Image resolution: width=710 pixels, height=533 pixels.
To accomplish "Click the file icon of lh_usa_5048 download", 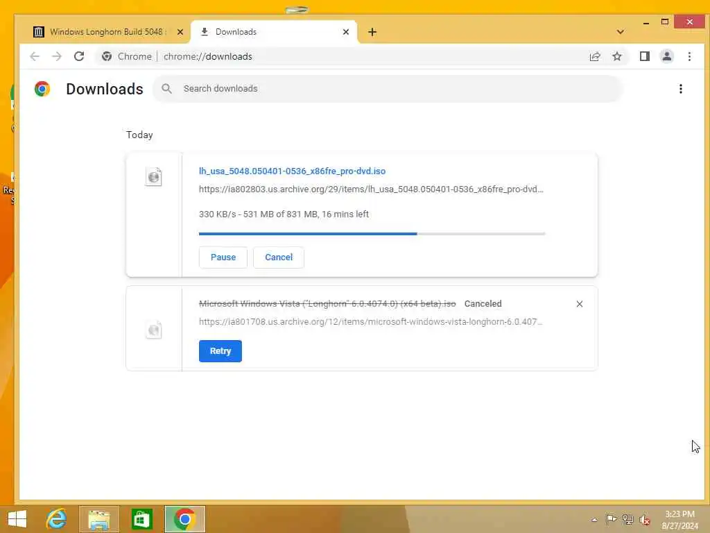I will 153,177.
